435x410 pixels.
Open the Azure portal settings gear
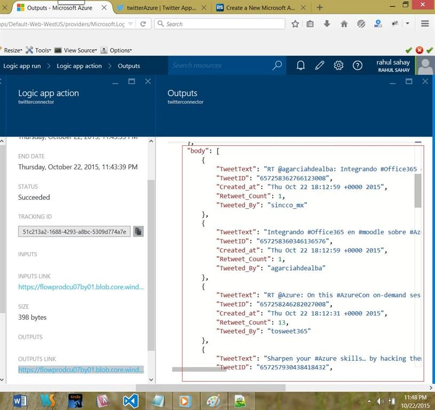click(338, 66)
